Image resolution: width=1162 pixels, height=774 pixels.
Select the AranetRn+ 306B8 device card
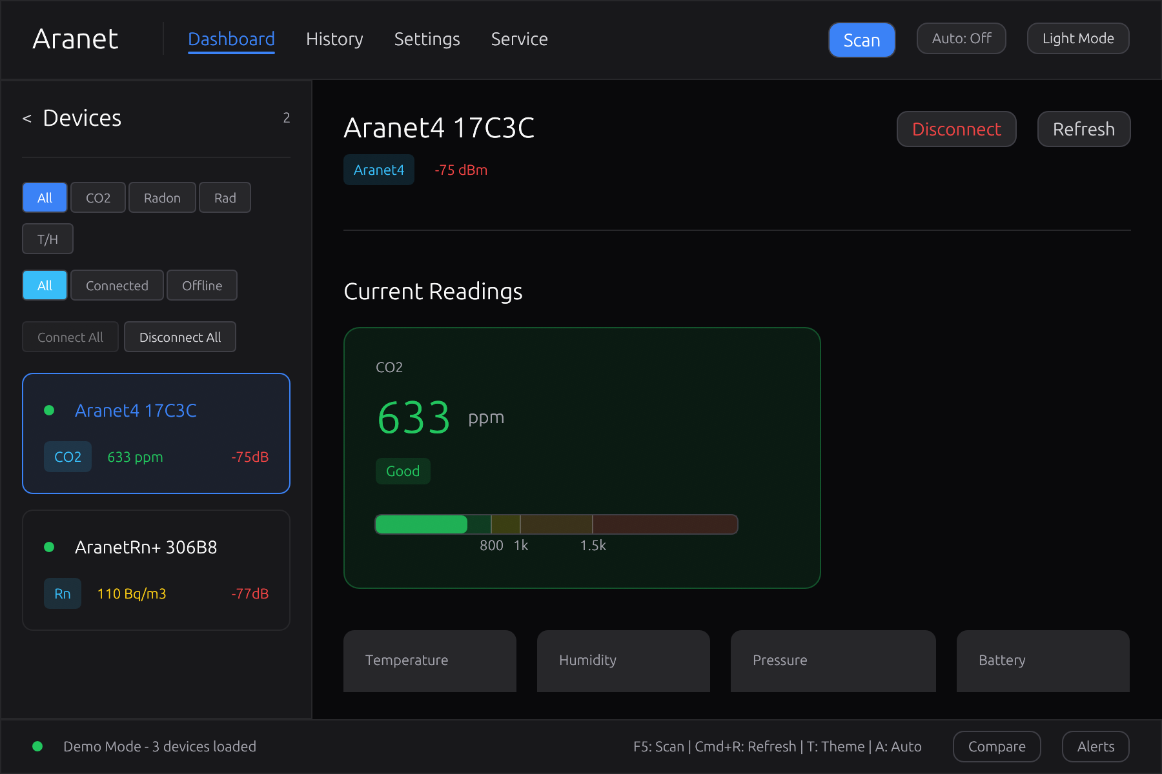(156, 570)
